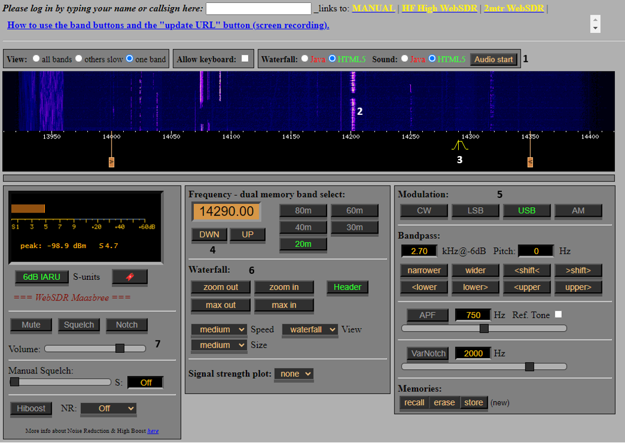The width and height of the screenshot is (625, 443).
Task: Tick the Ref. Tone checkbox
Action: point(558,315)
